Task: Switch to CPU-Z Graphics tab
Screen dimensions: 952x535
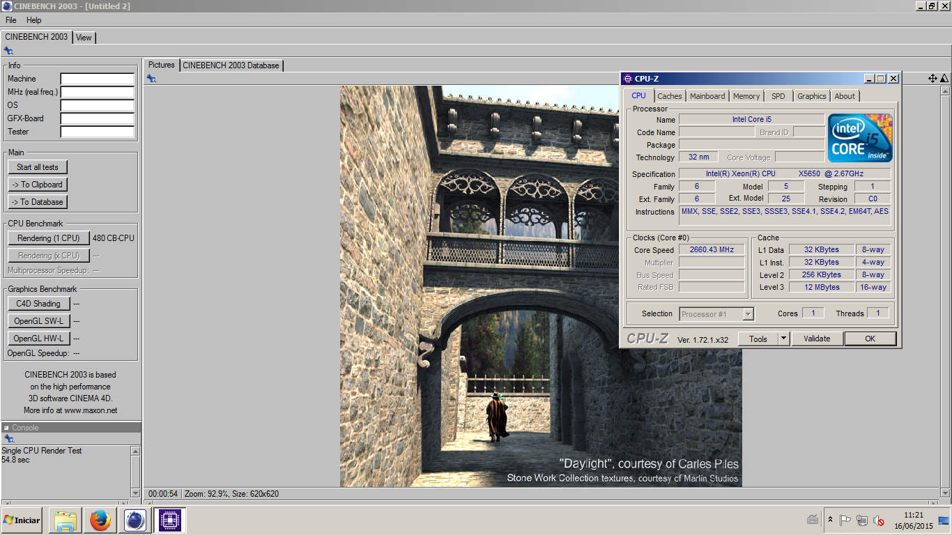Action: (812, 96)
